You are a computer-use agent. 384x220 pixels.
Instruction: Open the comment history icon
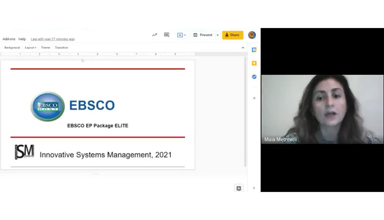(167, 35)
